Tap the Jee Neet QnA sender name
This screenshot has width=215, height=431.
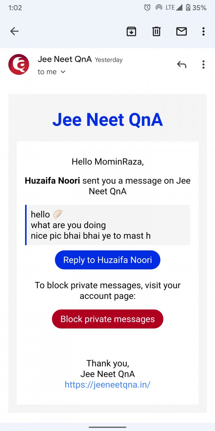point(64,59)
